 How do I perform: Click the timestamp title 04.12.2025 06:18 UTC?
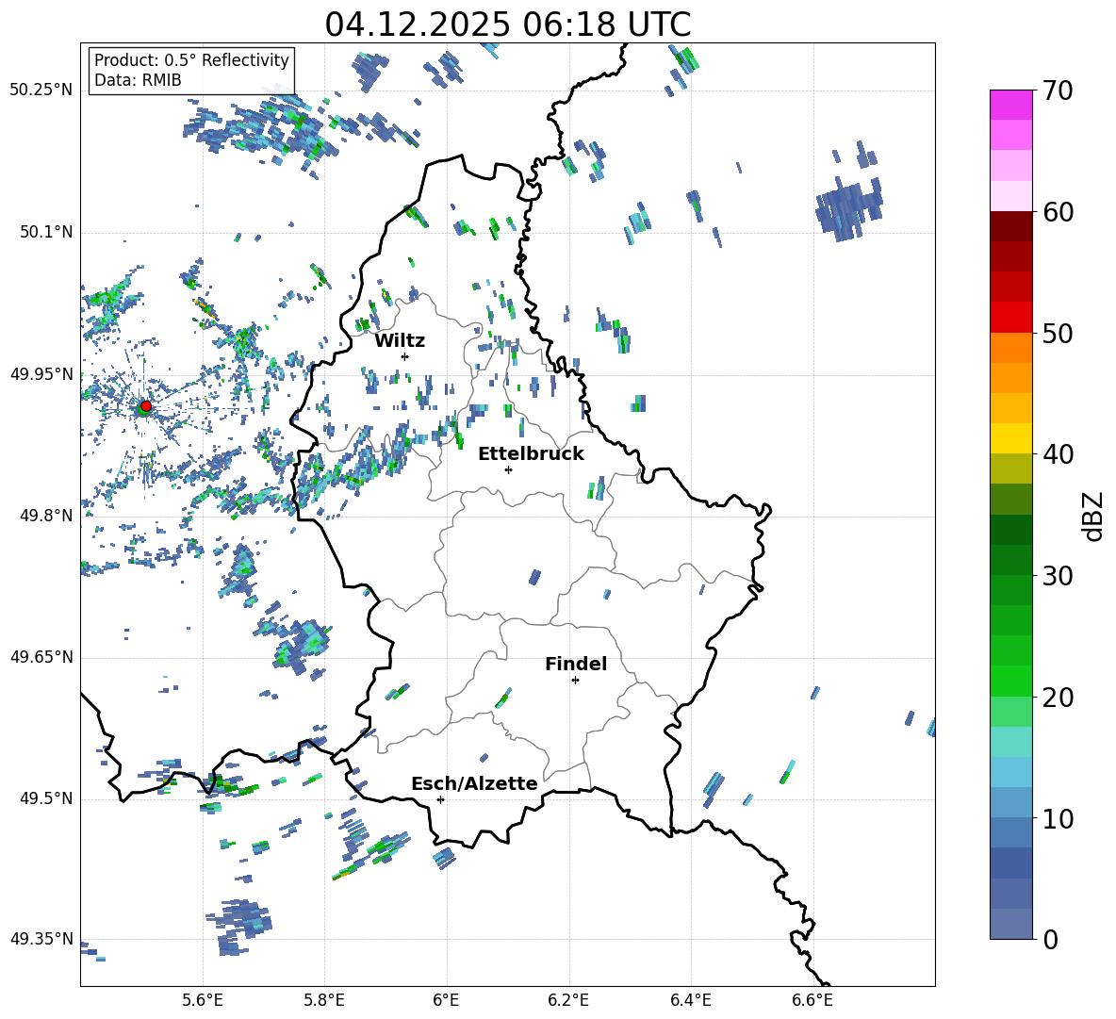507,25
